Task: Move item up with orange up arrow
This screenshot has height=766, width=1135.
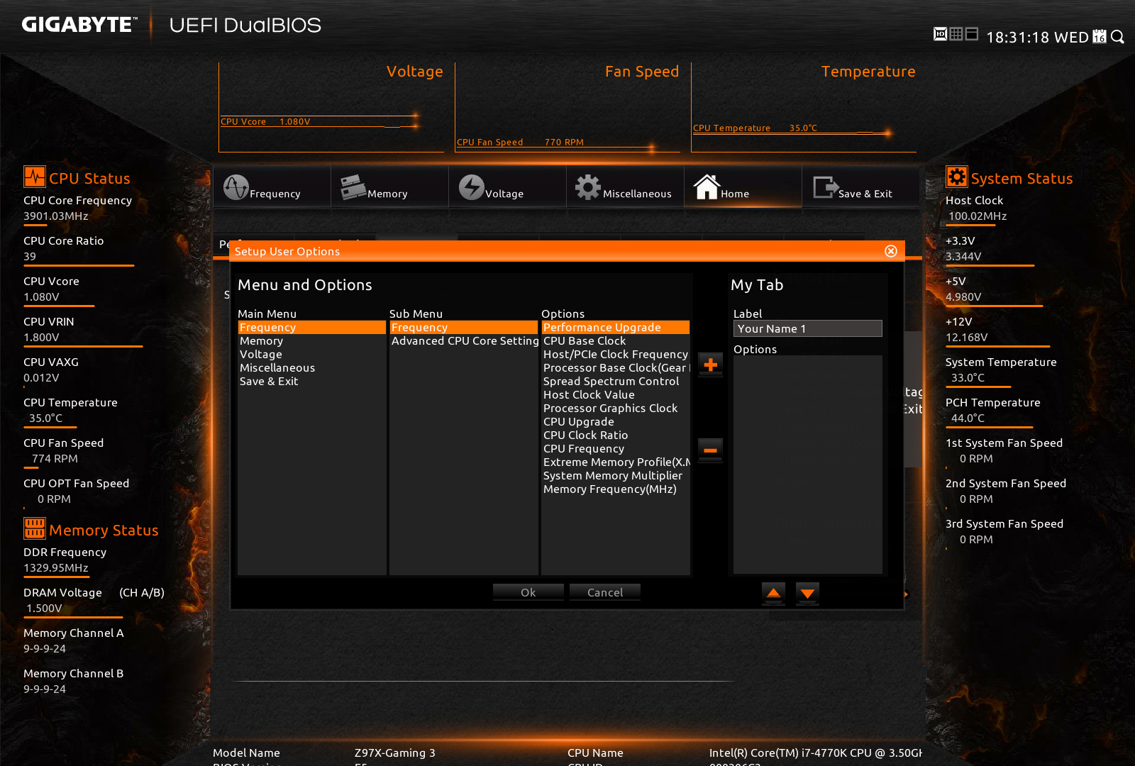Action: tap(773, 593)
